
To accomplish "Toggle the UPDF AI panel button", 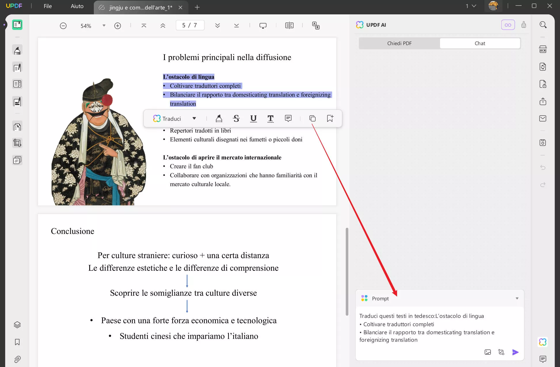I will click(x=543, y=342).
